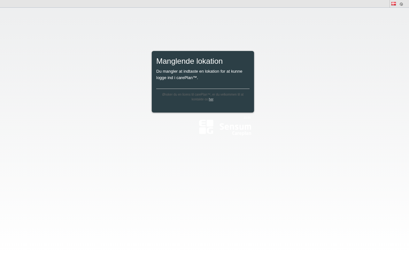Image resolution: width=409 pixels, height=255 pixels.
Task: Click the 'Manglende lokation' heading
Action: [189, 61]
